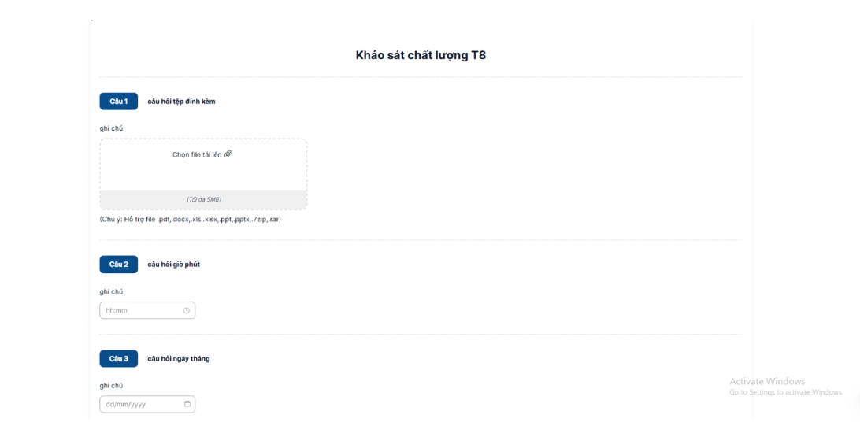The image size is (860, 426).
Task: Click the "Câu 2" question badge
Action: pyautogui.click(x=118, y=265)
